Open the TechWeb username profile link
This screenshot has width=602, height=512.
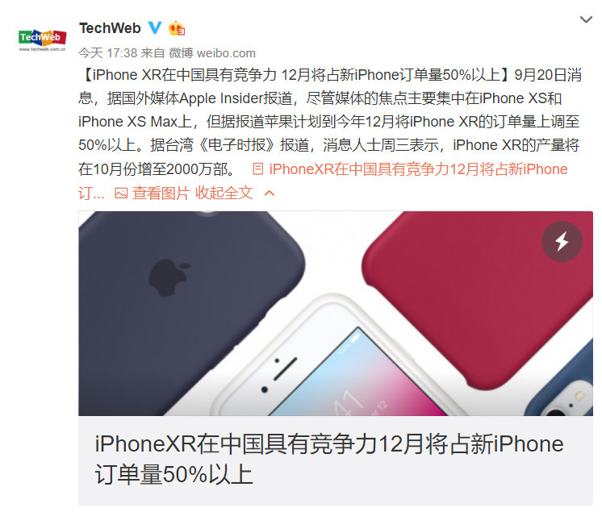coord(110,28)
